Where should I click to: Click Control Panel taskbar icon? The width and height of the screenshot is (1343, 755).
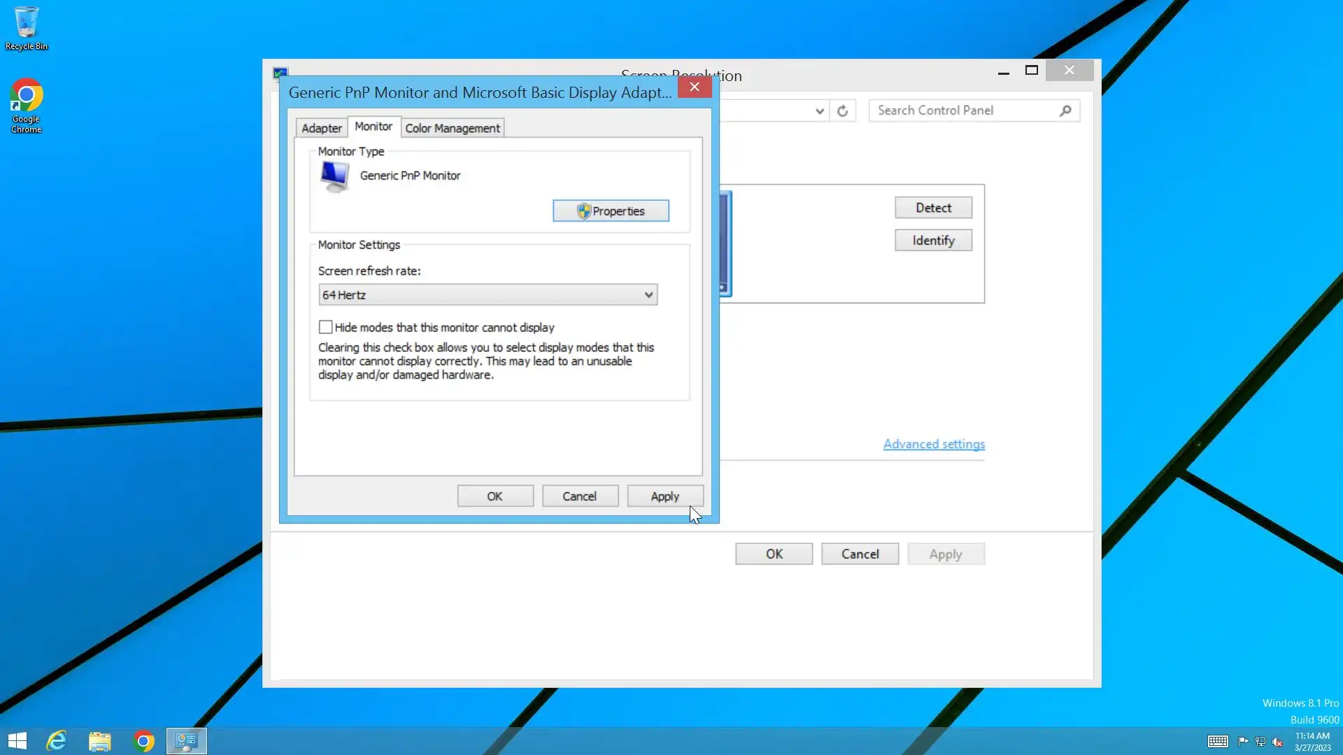pos(187,741)
